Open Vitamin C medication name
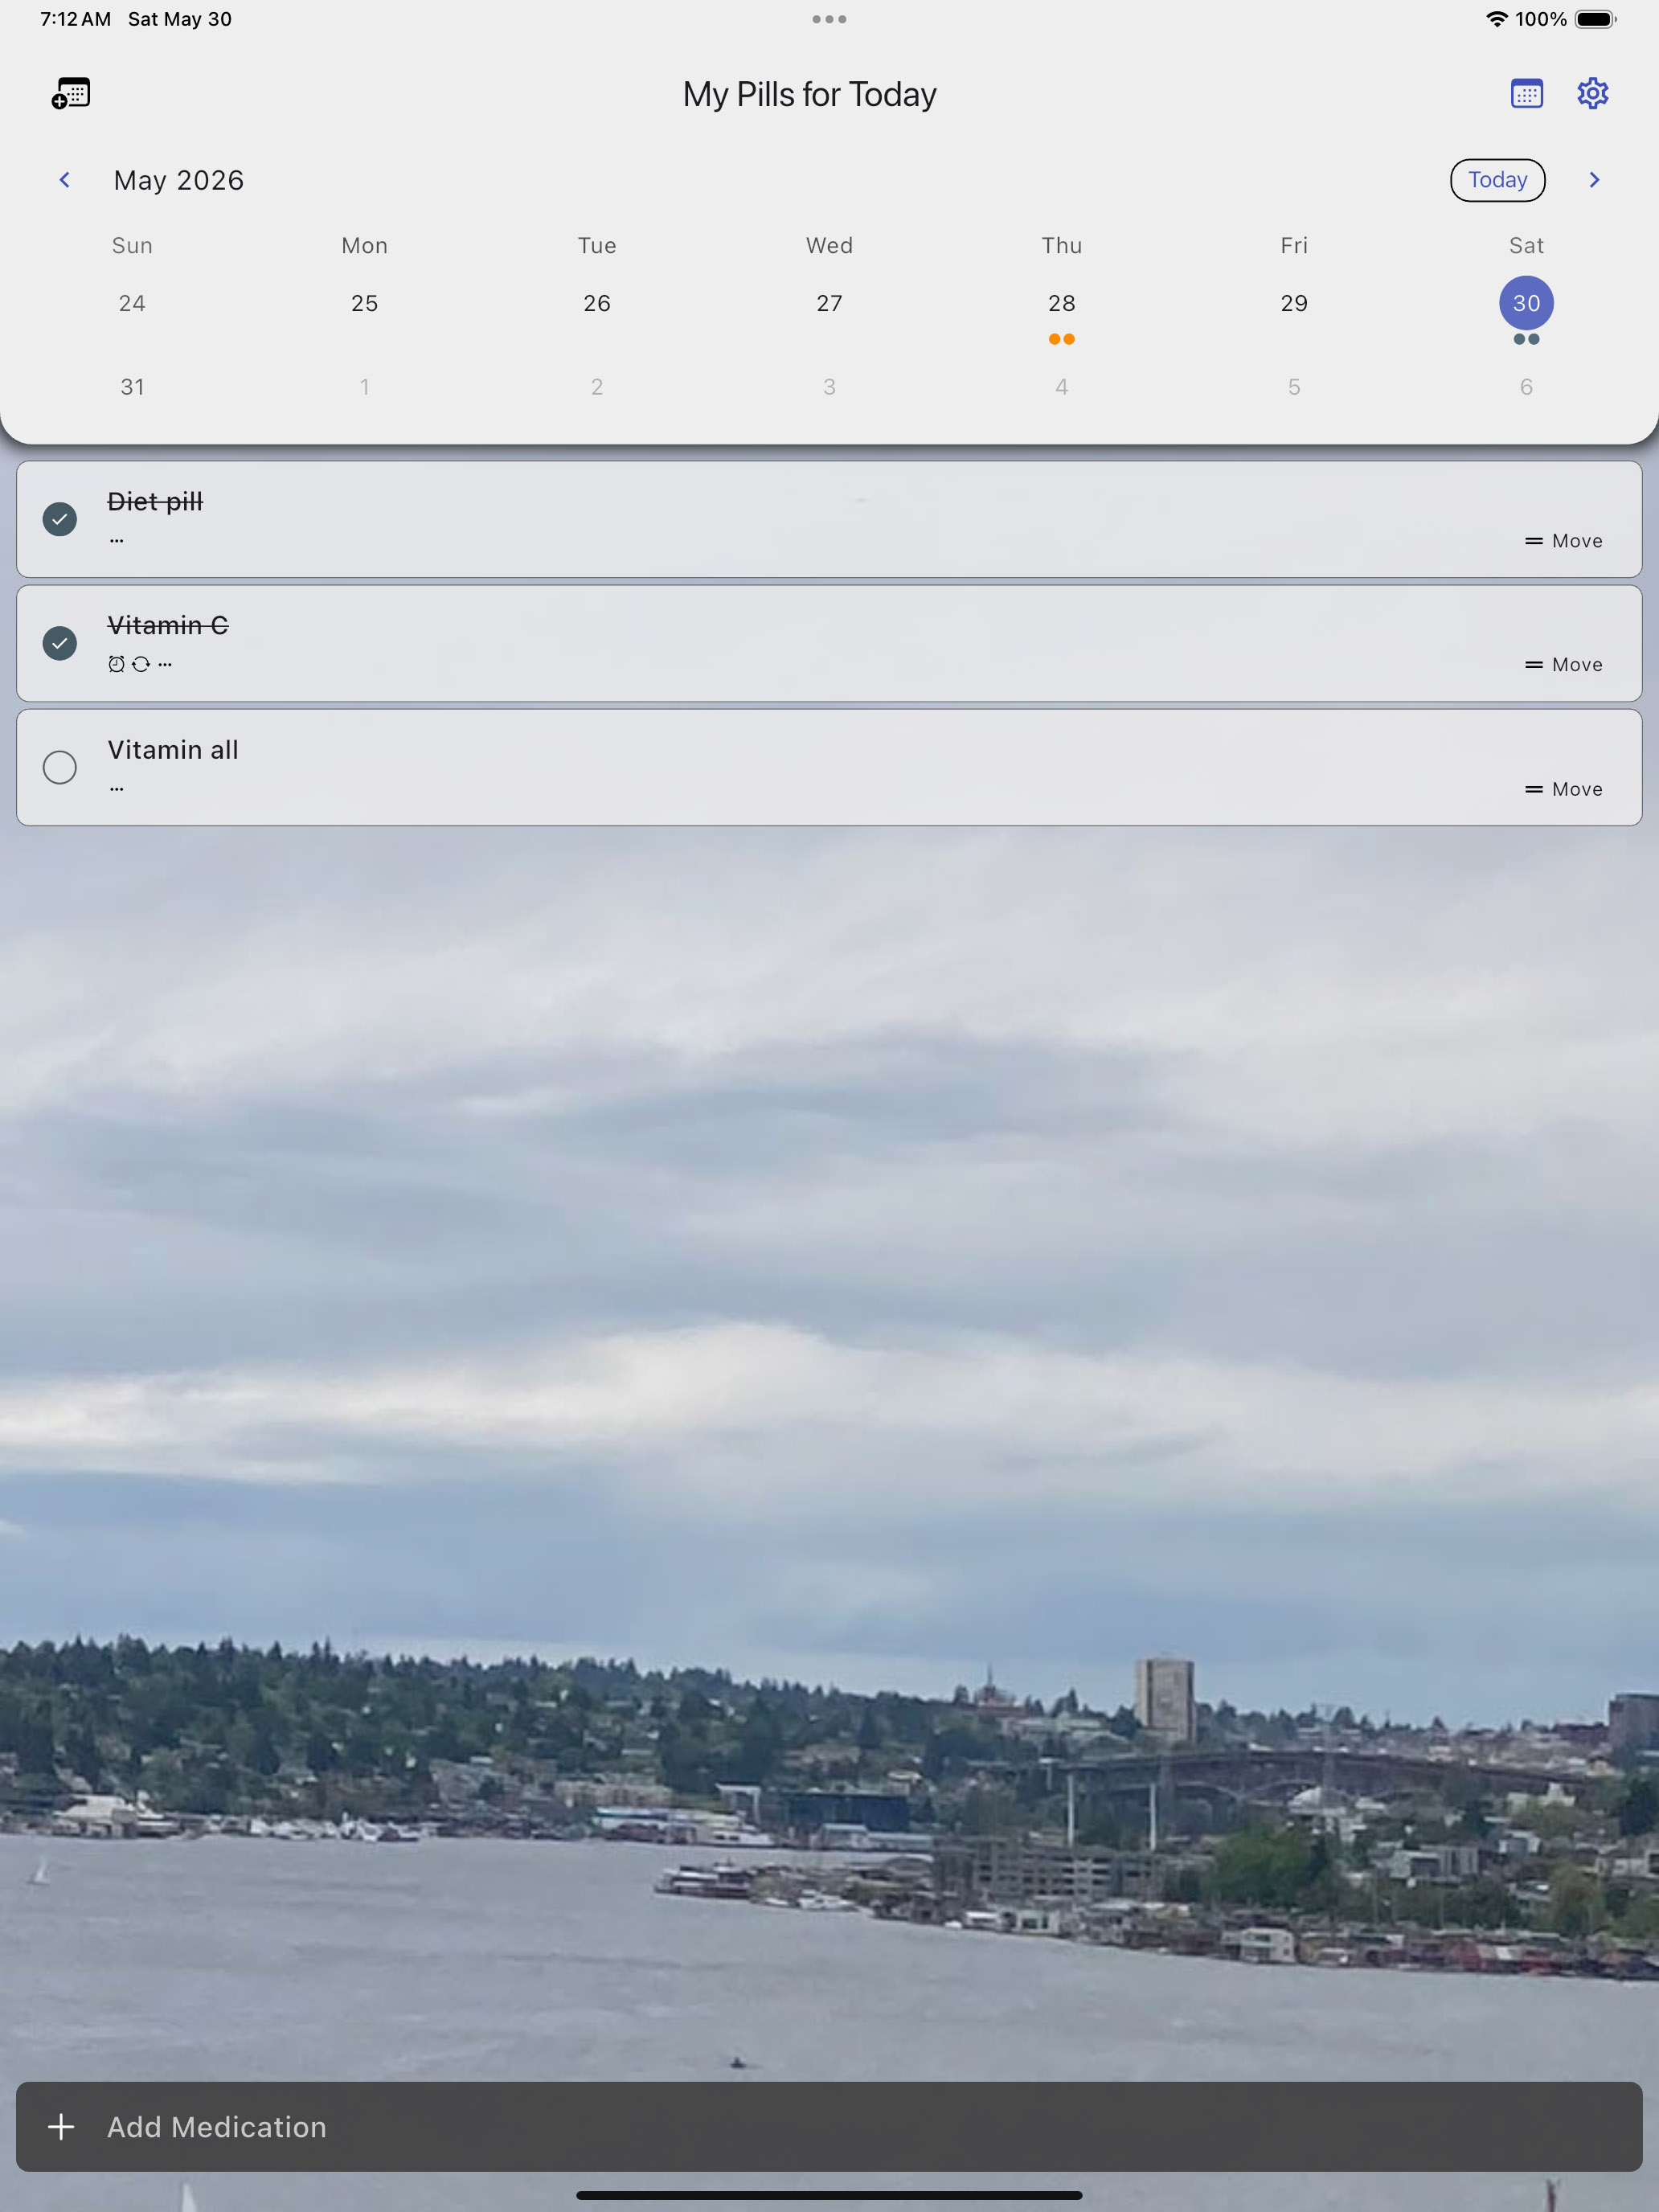 click(x=168, y=625)
